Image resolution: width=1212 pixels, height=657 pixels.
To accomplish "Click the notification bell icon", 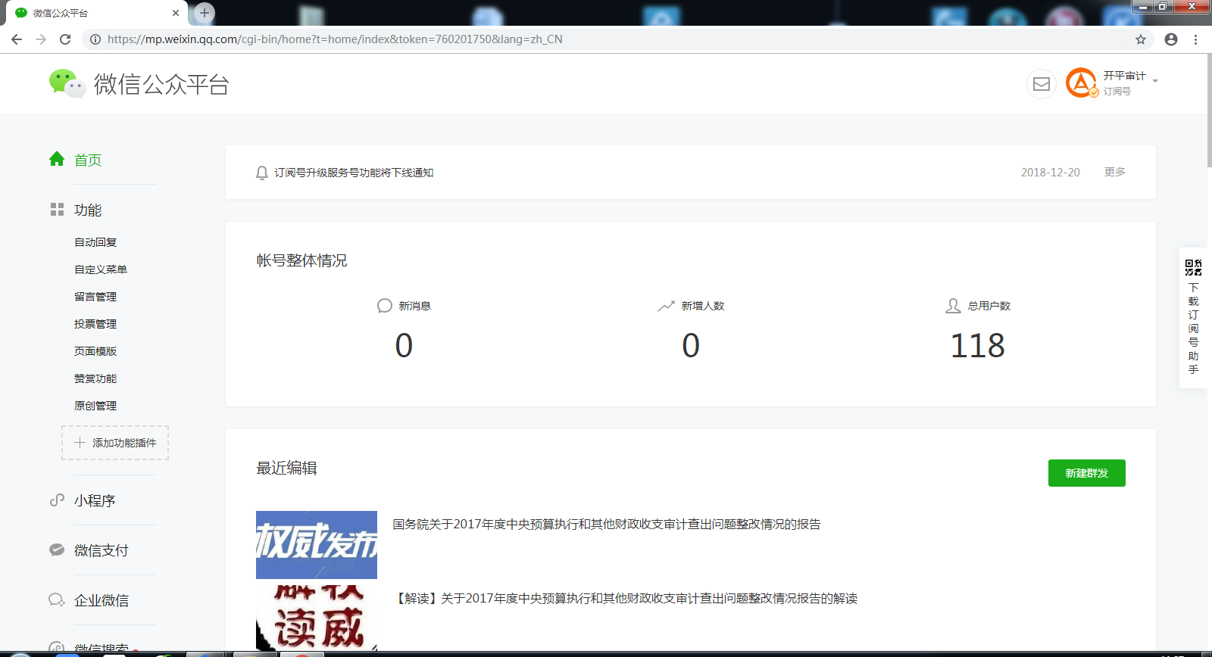I will [x=262, y=173].
